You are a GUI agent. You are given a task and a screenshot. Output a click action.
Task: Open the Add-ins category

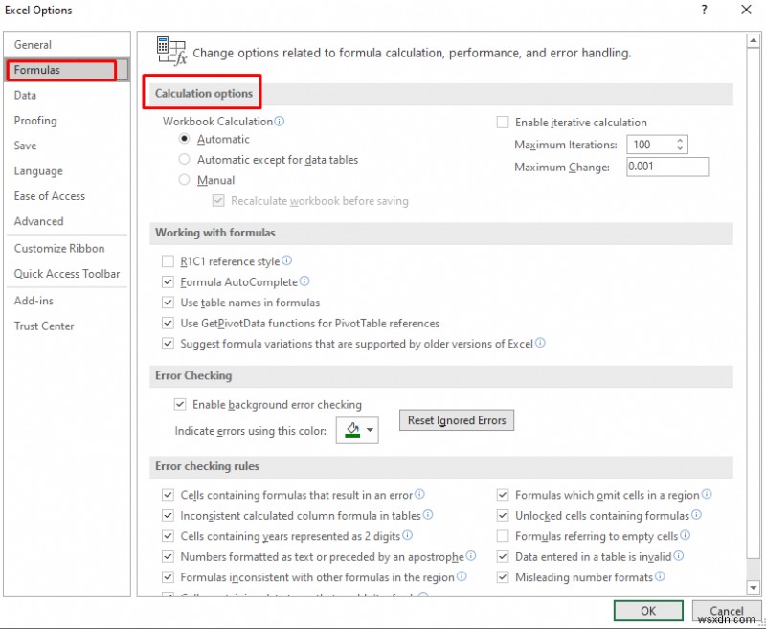click(x=67, y=301)
